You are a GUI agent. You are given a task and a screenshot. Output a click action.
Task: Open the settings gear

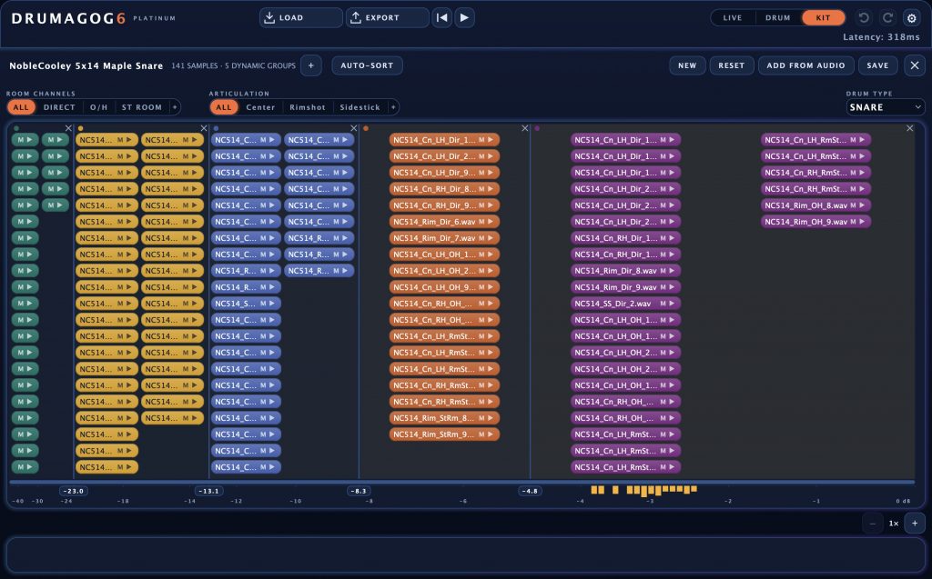click(x=911, y=18)
